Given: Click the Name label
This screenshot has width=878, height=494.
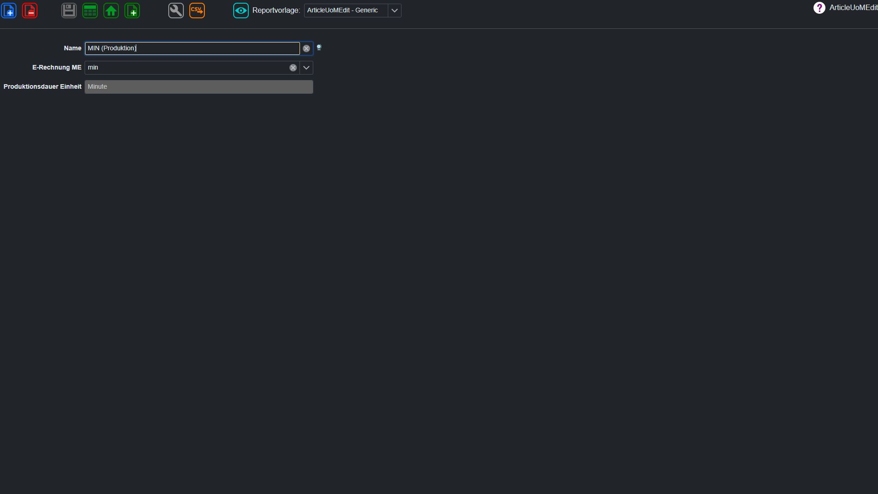Looking at the screenshot, I should 73,48.
